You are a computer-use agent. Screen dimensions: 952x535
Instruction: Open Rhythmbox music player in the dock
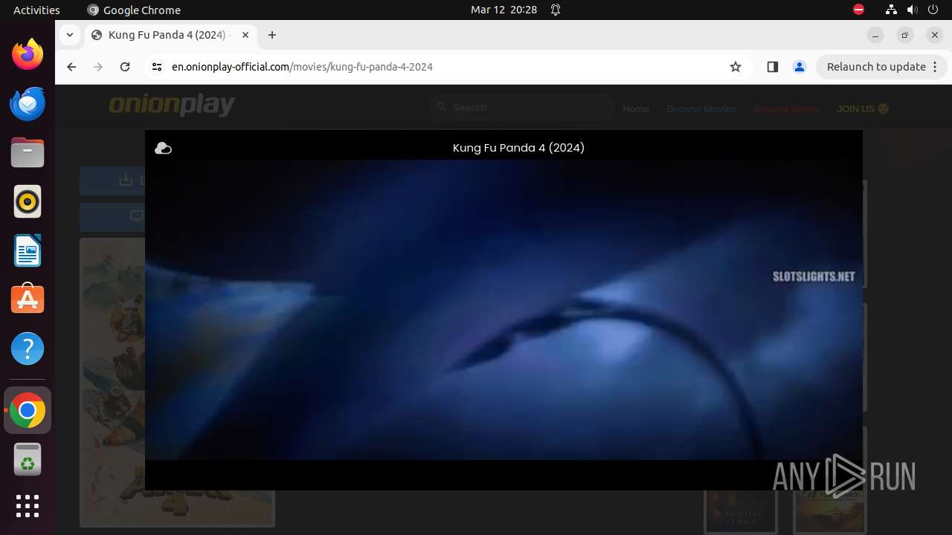(x=28, y=201)
